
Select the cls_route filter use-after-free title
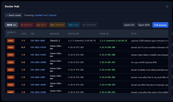(150, 77)
